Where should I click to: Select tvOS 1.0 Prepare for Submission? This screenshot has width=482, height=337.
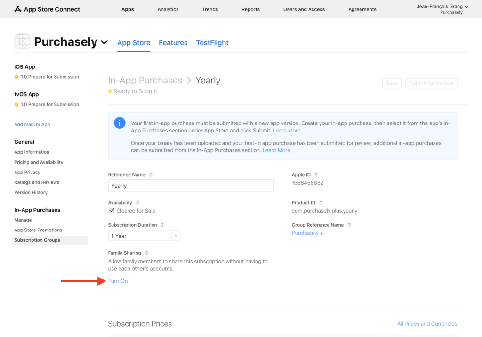click(x=50, y=104)
